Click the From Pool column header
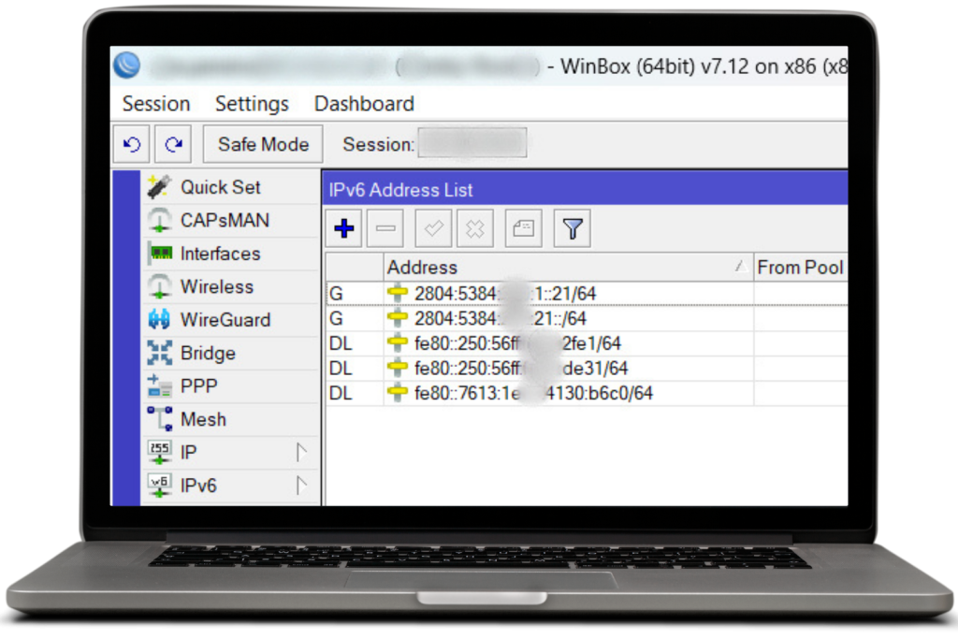This screenshot has width=958, height=639. [x=801, y=268]
